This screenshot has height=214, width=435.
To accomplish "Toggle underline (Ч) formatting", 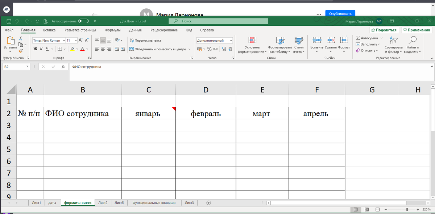I will click(47, 49).
